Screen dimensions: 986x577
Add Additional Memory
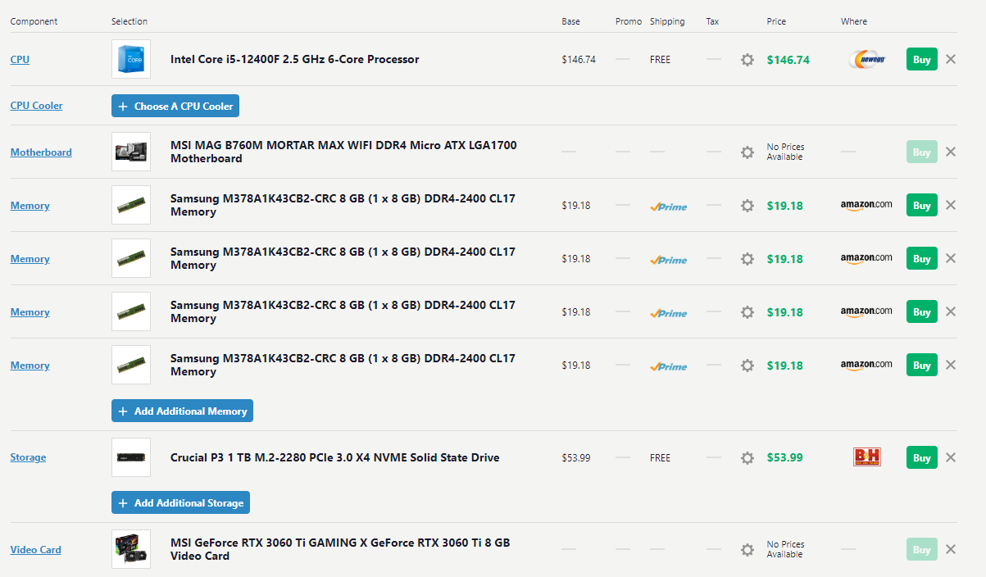[182, 411]
